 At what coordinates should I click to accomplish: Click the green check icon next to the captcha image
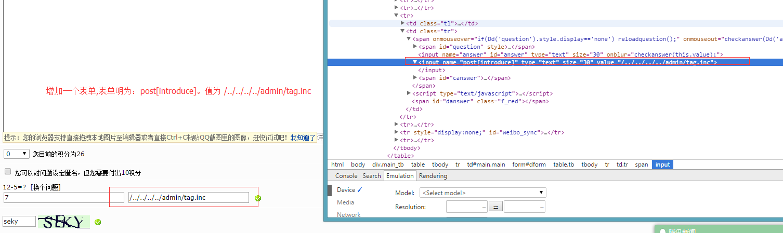click(98, 222)
